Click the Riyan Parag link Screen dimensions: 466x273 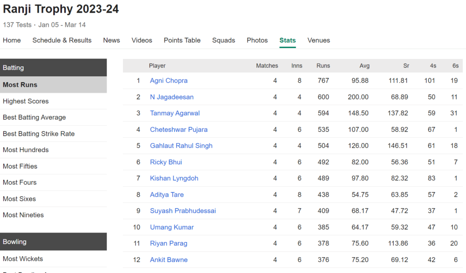(168, 243)
